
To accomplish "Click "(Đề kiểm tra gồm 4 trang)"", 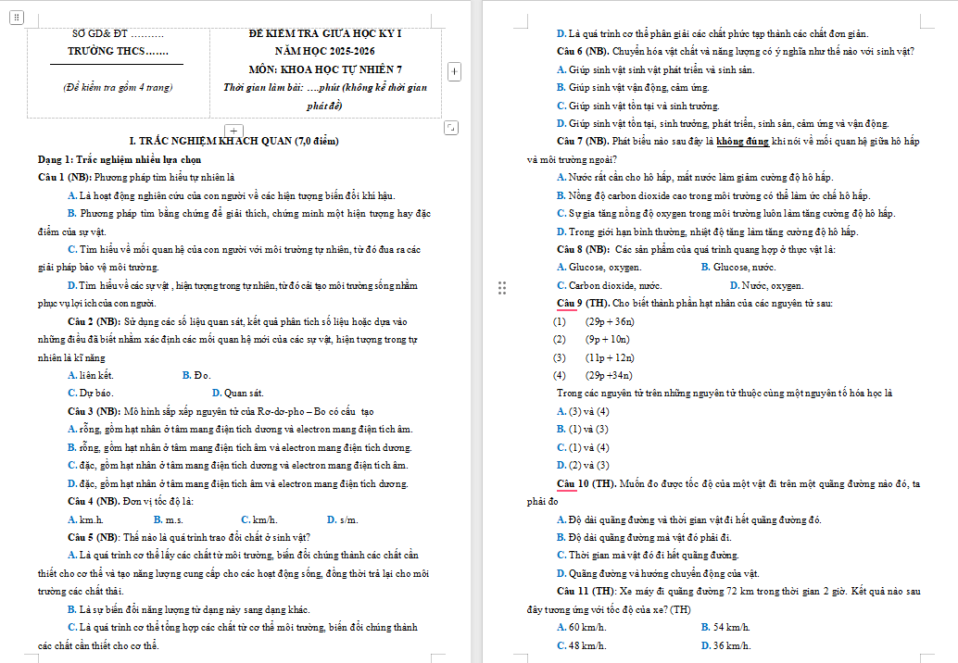I will (118, 87).
